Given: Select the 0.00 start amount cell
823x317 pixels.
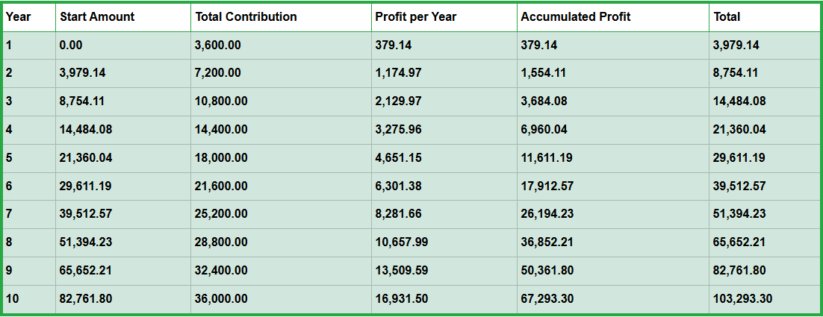Looking at the screenshot, I should (x=71, y=45).
